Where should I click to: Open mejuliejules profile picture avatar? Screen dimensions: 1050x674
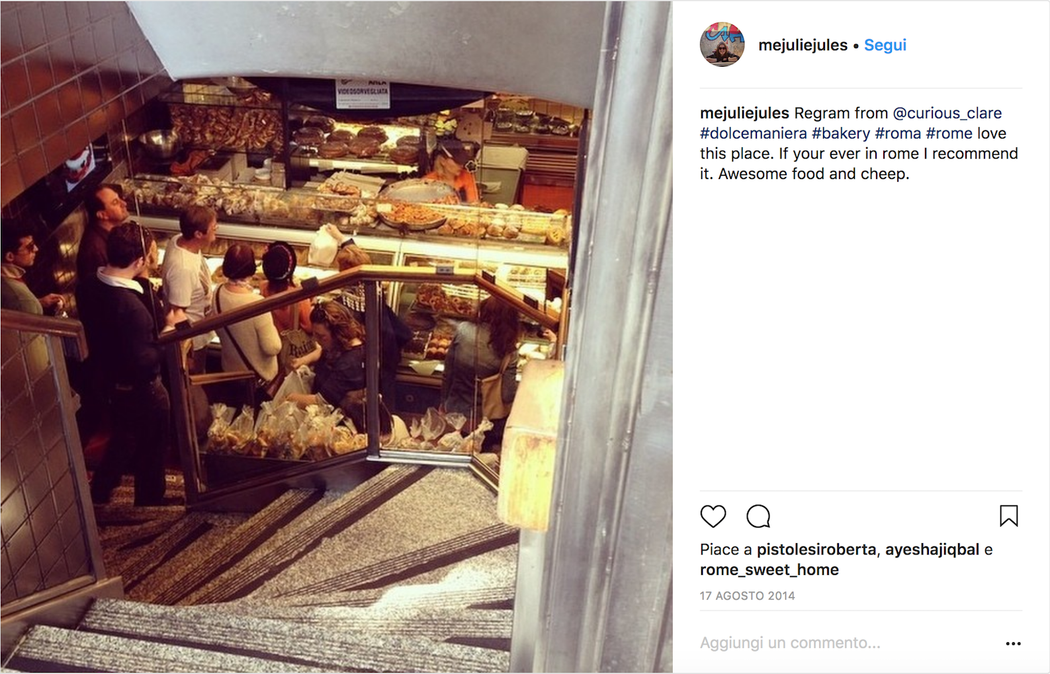[722, 44]
